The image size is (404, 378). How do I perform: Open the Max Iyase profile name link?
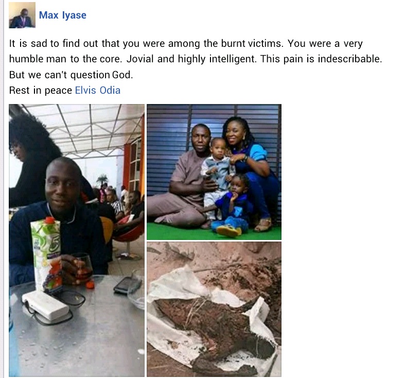[63, 15]
